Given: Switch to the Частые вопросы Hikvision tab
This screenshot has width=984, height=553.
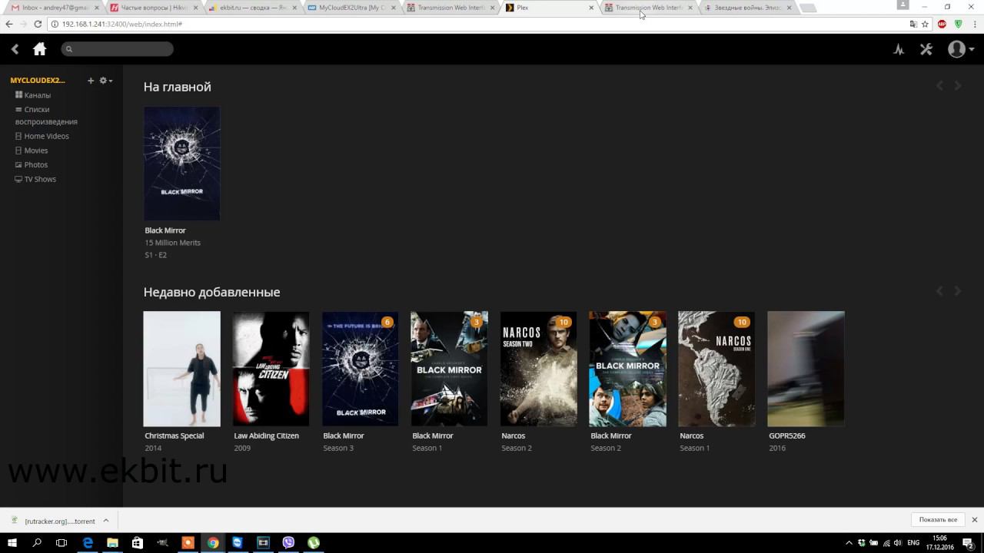Looking at the screenshot, I should (x=154, y=8).
